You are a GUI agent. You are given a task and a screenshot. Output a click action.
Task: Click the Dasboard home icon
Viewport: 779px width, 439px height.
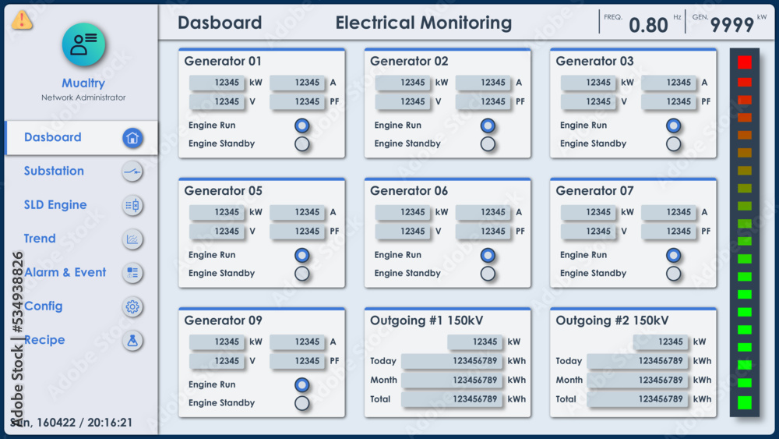point(132,138)
